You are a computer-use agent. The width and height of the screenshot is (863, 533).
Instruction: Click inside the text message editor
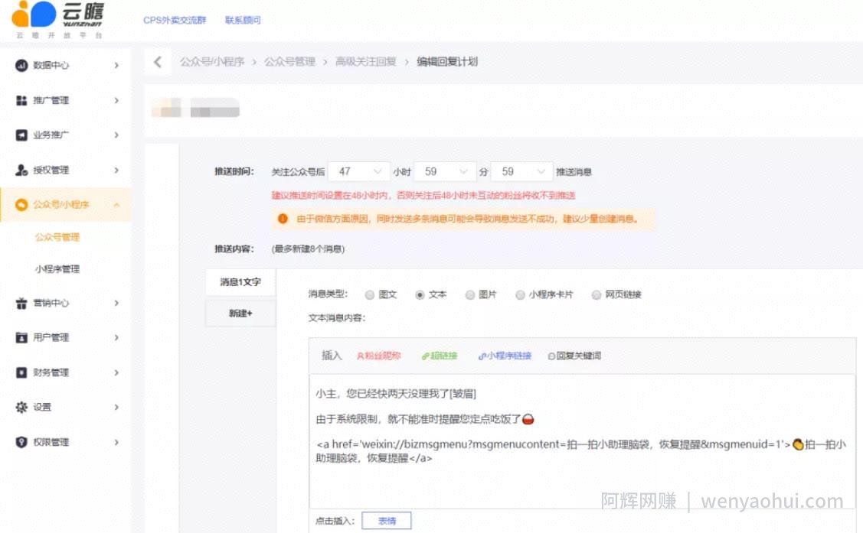tap(582, 441)
